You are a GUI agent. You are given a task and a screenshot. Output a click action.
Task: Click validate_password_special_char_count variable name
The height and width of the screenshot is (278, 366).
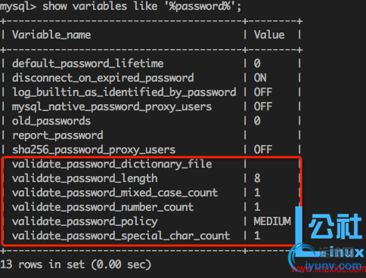point(121,236)
